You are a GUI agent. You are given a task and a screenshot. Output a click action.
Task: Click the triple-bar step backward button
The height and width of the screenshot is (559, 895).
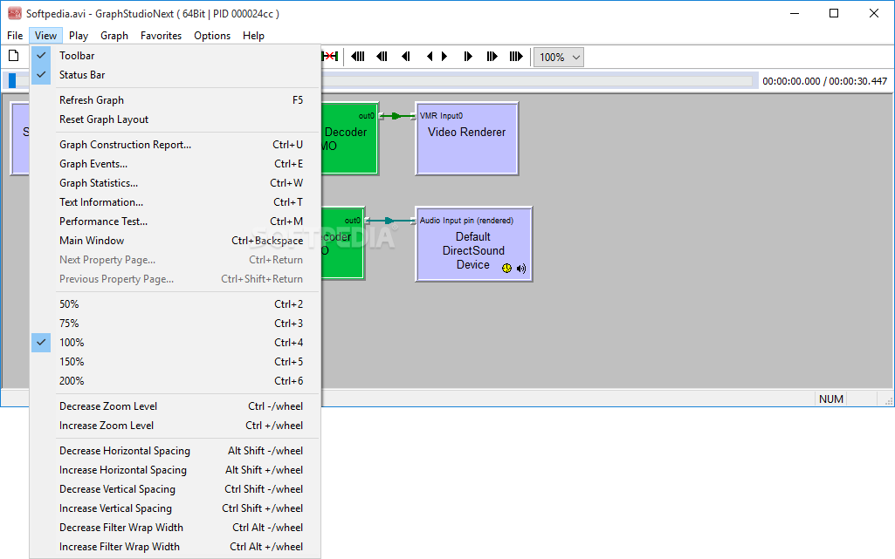pos(358,57)
